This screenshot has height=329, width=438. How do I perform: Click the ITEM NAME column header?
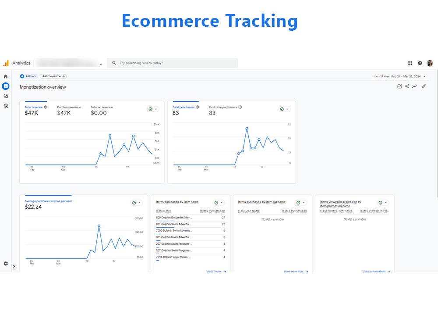pyautogui.click(x=163, y=211)
